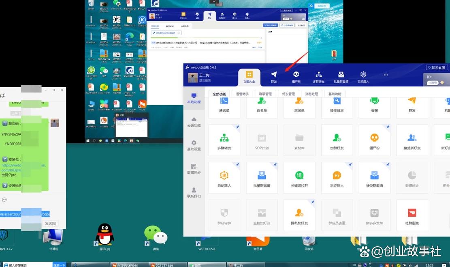The image size is (450, 267).
Task: Open 基础设置 gear in the left sidebar
Action: click(194, 145)
